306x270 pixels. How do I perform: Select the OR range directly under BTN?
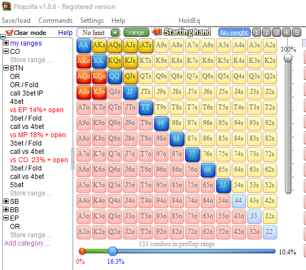[x=15, y=77]
